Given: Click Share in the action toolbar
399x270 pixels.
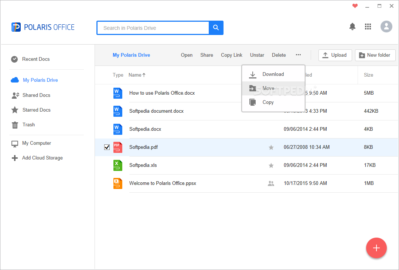Looking at the screenshot, I should pos(207,55).
